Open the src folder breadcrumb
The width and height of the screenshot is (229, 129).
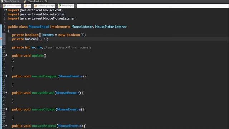tap(28, 6)
